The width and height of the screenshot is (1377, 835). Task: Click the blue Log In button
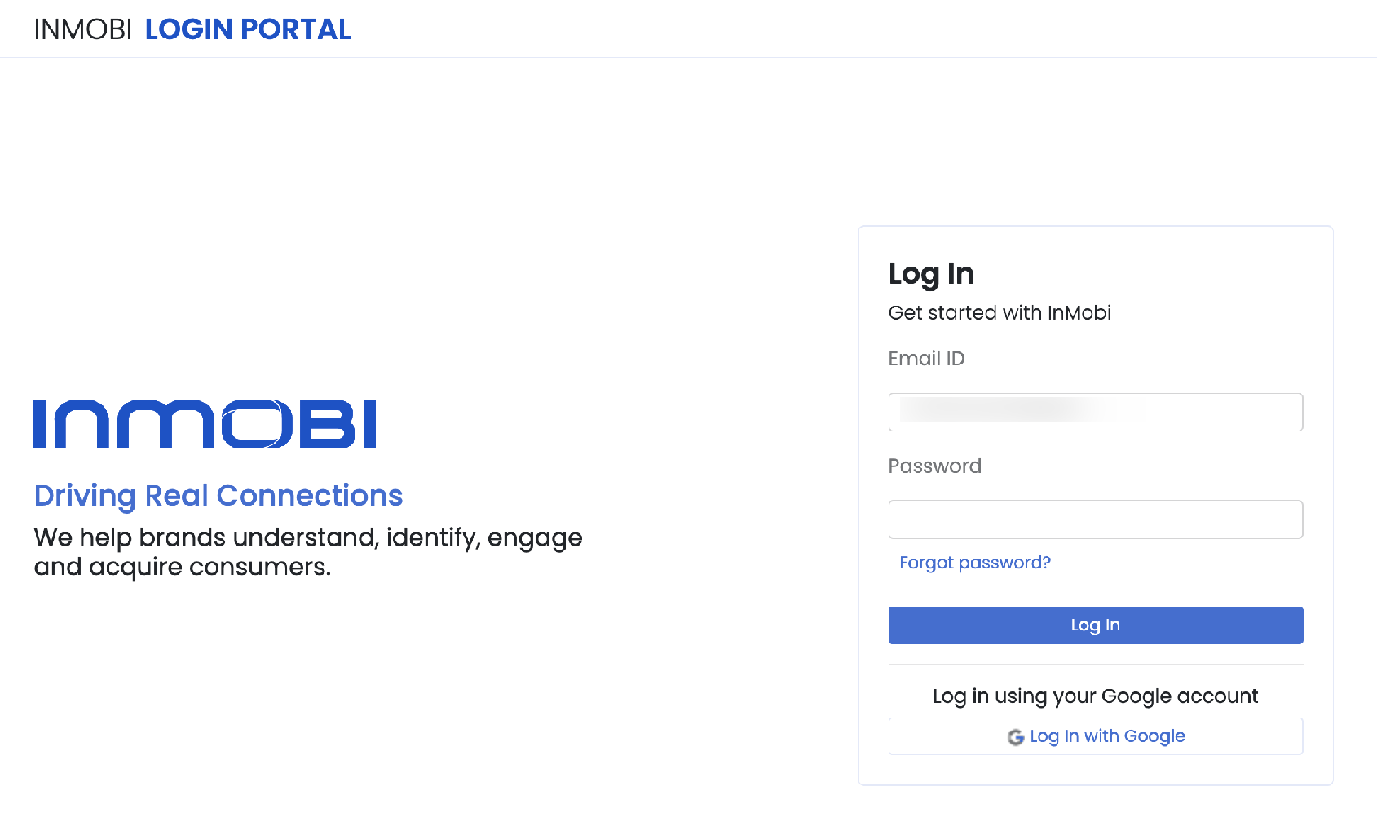pos(1095,625)
